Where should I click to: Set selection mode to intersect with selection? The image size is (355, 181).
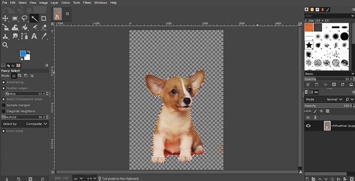(32, 76)
